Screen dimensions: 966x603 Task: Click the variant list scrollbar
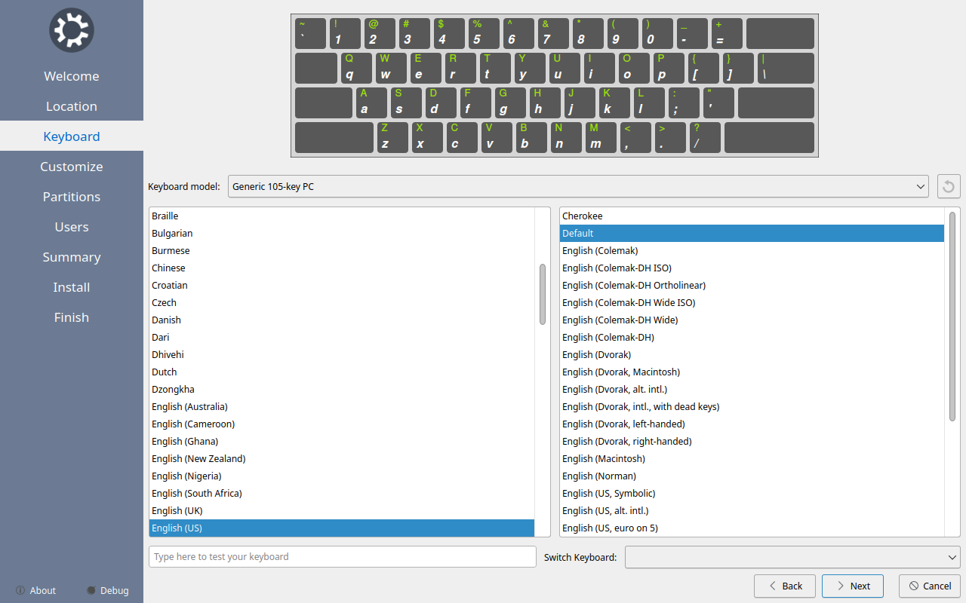pyautogui.click(x=952, y=317)
